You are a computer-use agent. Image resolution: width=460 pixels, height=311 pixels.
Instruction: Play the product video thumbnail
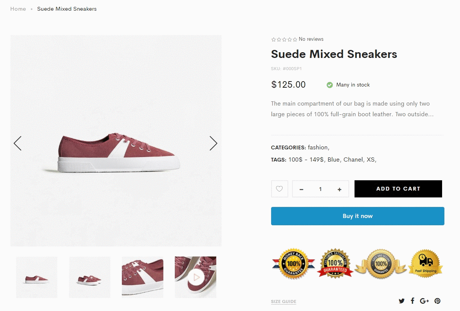196,277
